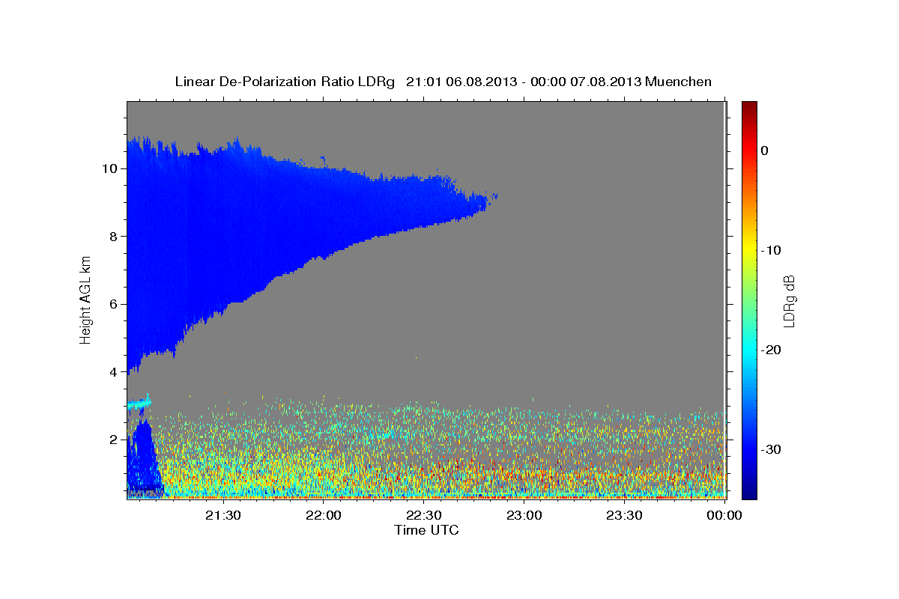This screenshot has width=899, height=599.
Task: Click the 'Height AGL km' axis label
Action: tap(86, 299)
